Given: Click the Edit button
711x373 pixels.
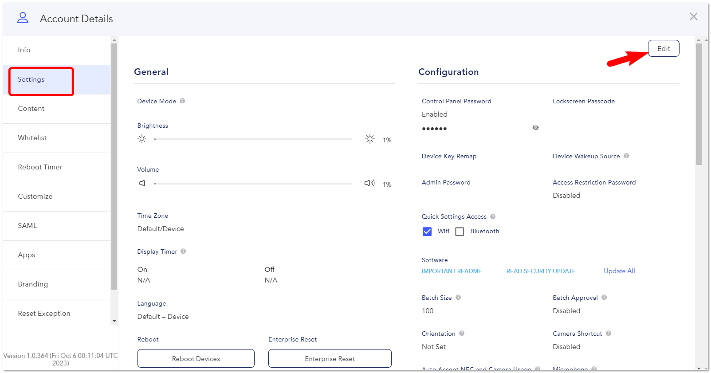Looking at the screenshot, I should click(x=664, y=48).
